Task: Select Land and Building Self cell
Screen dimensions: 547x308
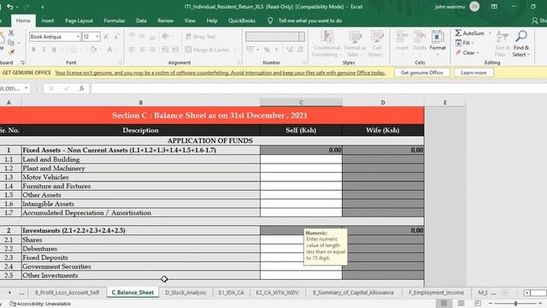Action: point(301,159)
